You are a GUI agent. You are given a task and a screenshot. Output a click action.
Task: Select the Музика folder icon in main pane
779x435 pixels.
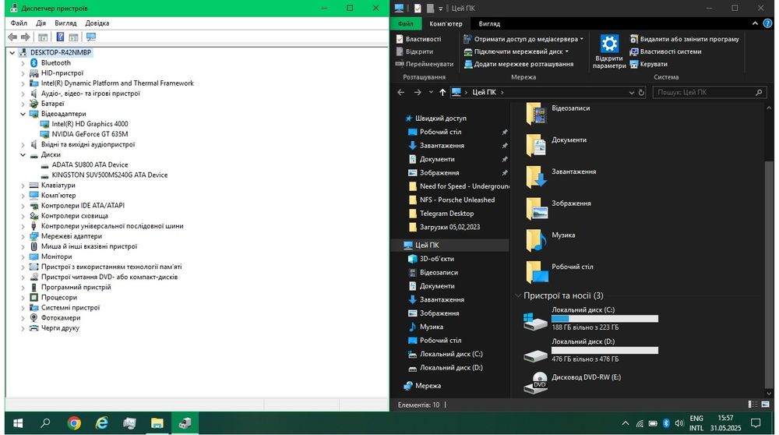[536, 240]
